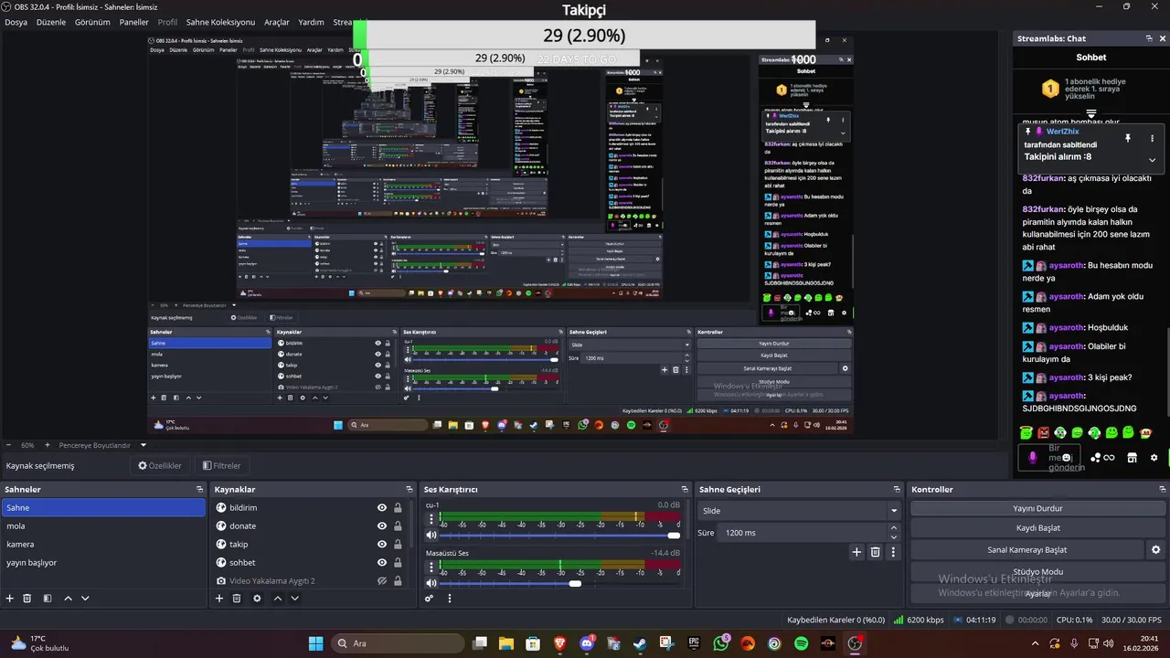This screenshot has width=1170, height=658.
Task: Open emoji picker in chat input
Action: (x=1067, y=457)
